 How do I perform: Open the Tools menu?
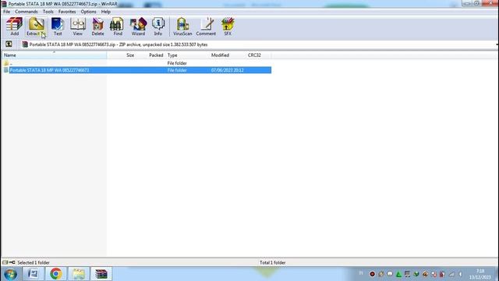(x=48, y=12)
